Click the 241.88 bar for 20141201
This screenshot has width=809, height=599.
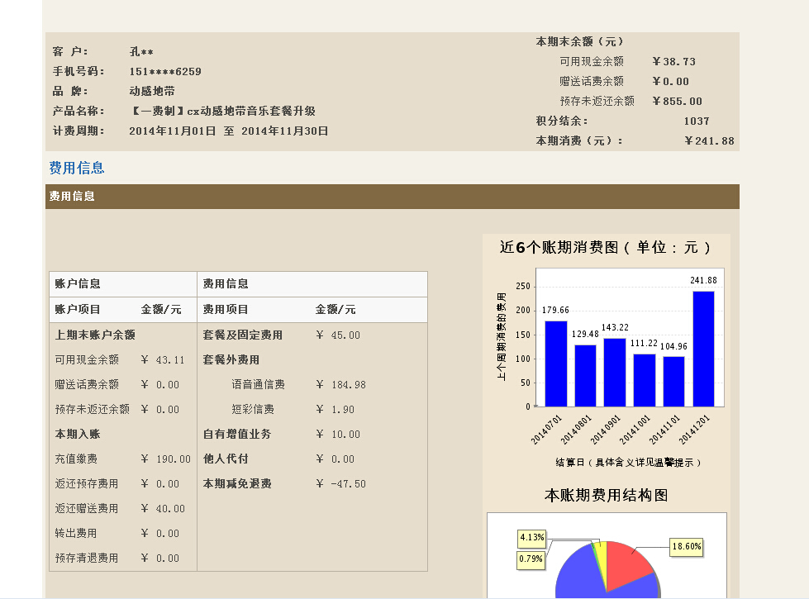coord(703,349)
